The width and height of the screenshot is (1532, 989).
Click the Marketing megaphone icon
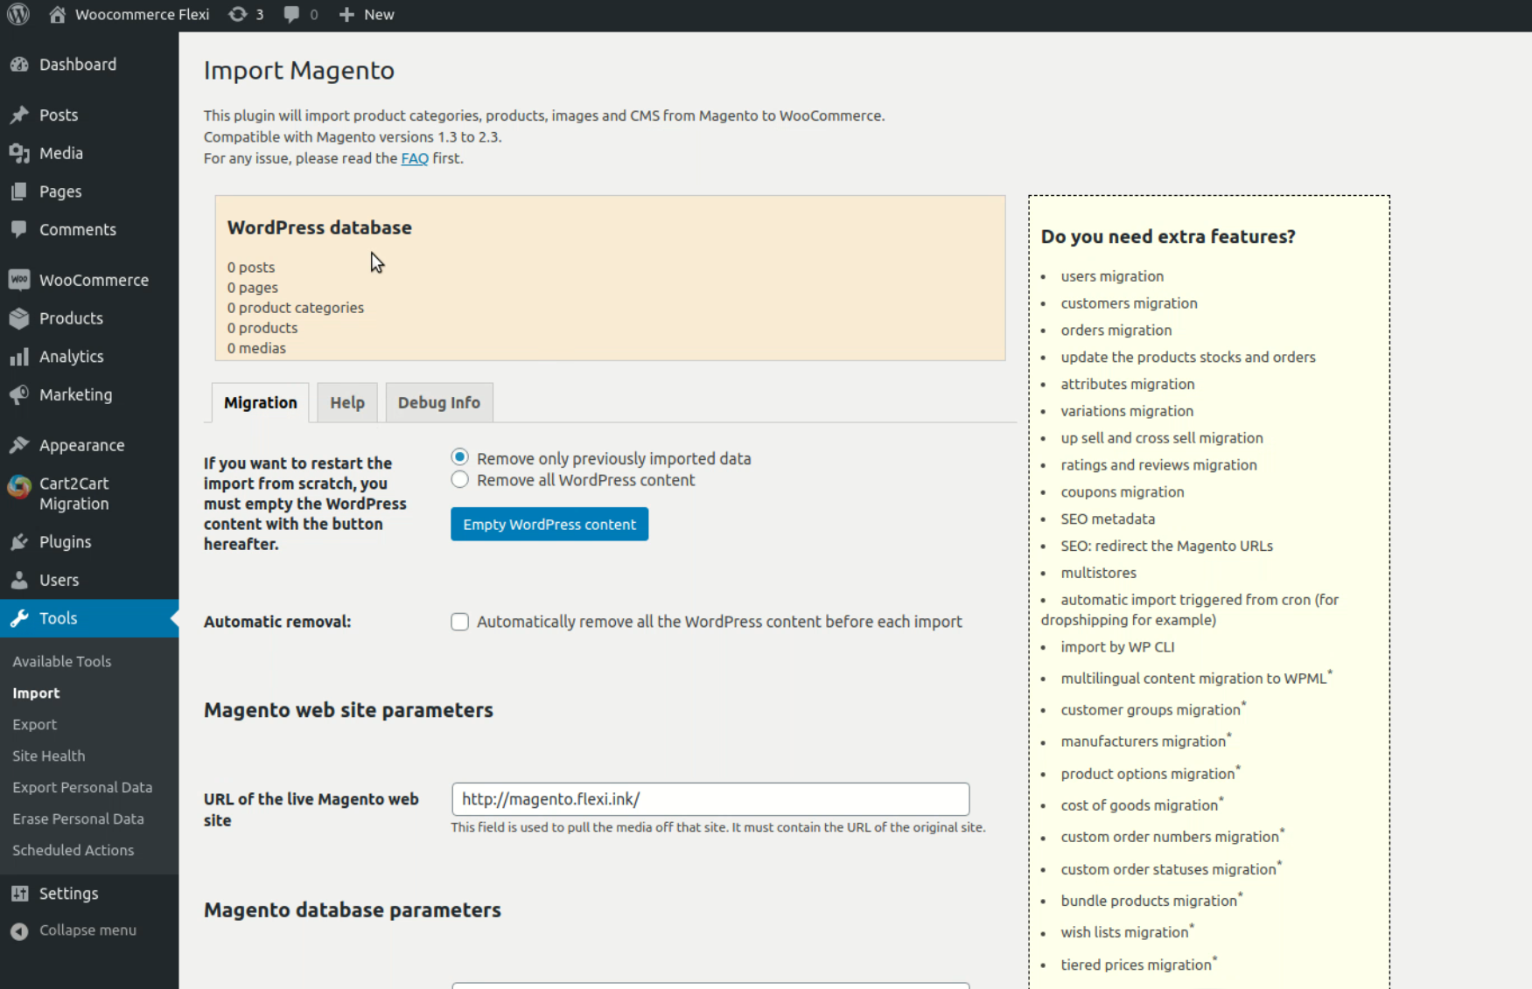[19, 395]
